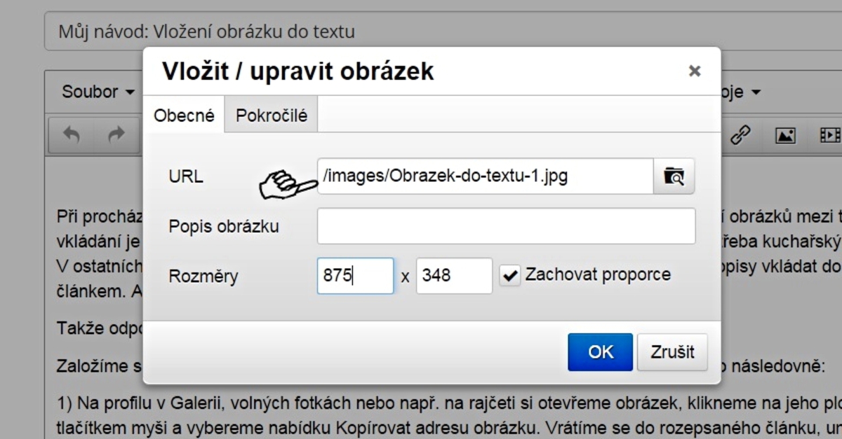
Task: Click the insert image toolbar icon
Action: [x=784, y=134]
